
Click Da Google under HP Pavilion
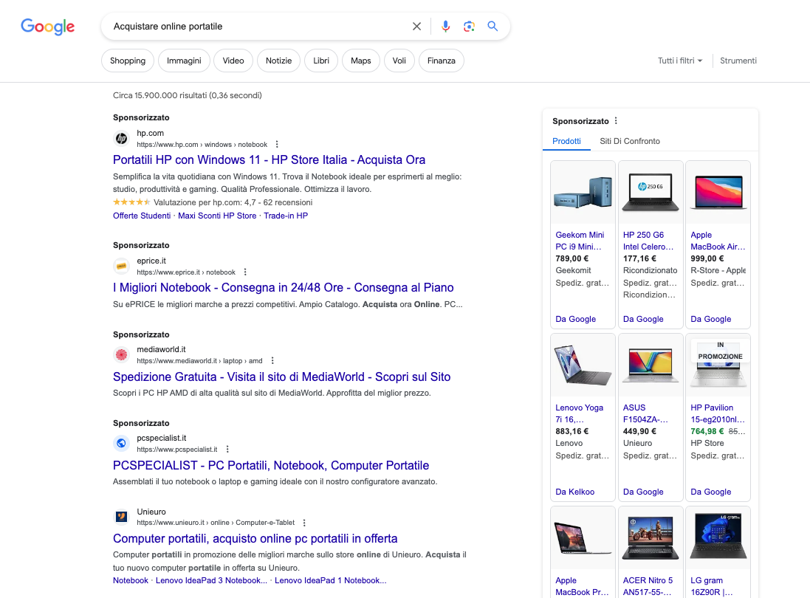[711, 492]
